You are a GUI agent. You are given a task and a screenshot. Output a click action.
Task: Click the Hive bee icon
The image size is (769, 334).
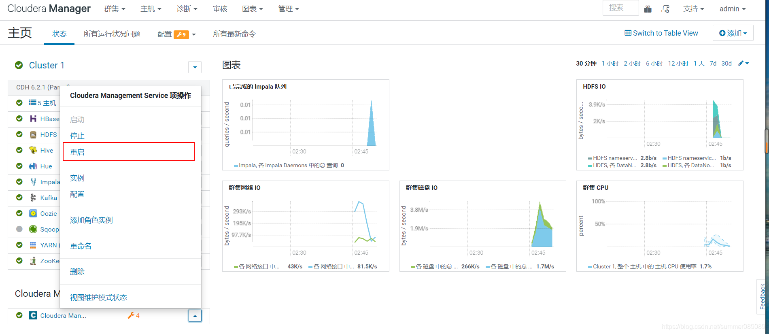pos(33,150)
